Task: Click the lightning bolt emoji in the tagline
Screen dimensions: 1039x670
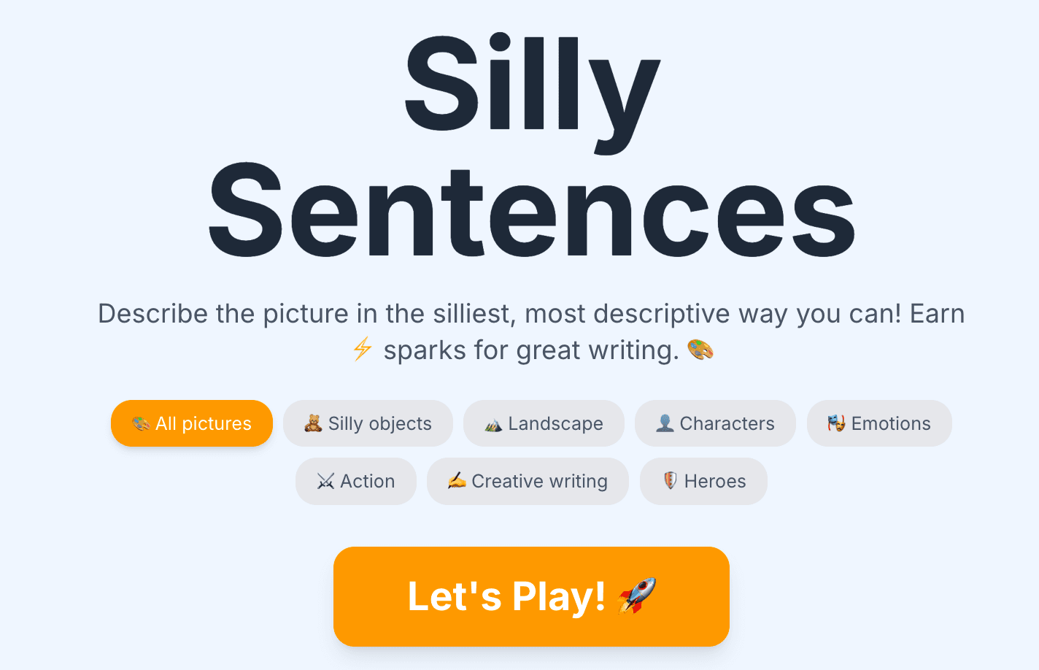Action: (360, 350)
